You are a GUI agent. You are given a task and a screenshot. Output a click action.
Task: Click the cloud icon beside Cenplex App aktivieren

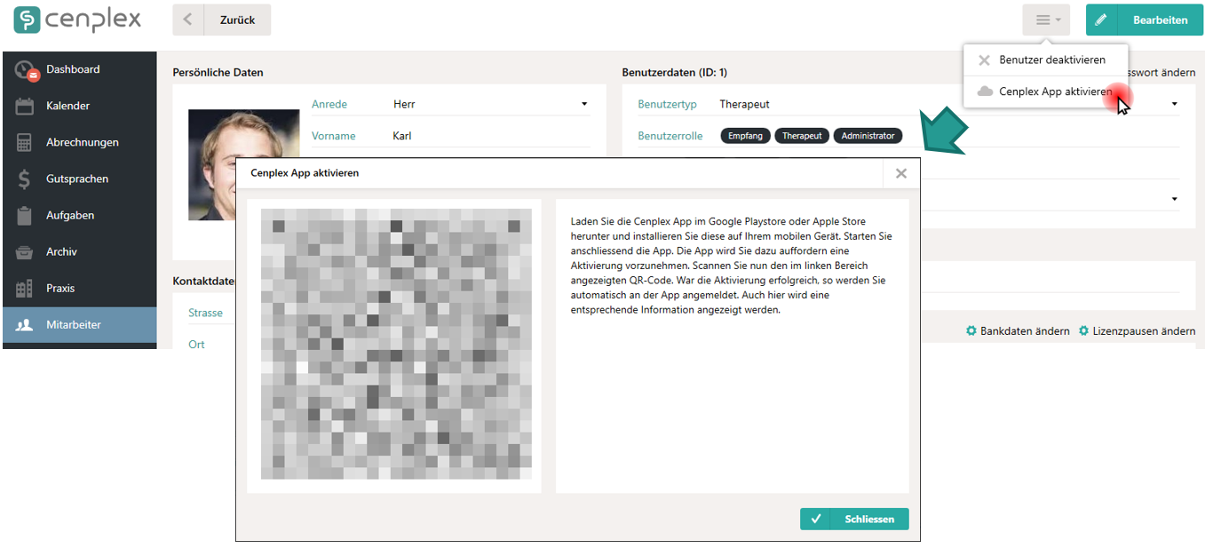coord(984,91)
